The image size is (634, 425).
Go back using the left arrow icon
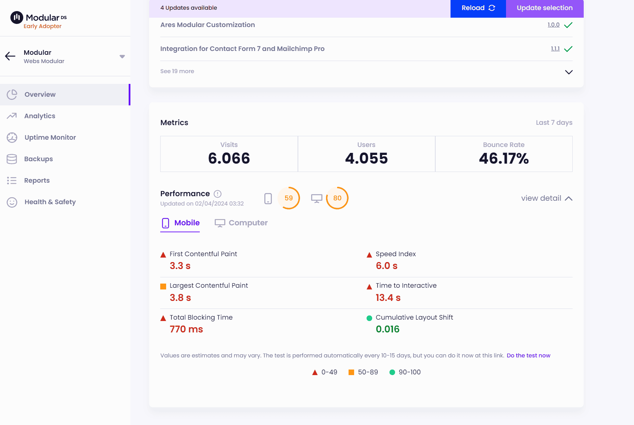(x=10, y=56)
